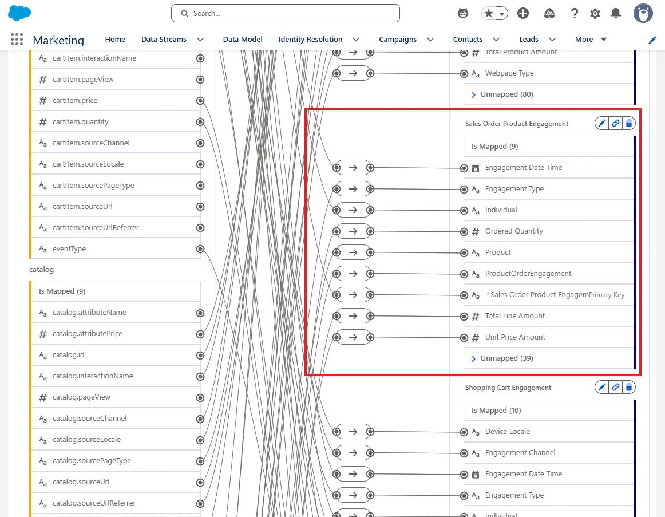665x517 pixels.
Task: Select the eventType source connector node
Action: tap(200, 249)
